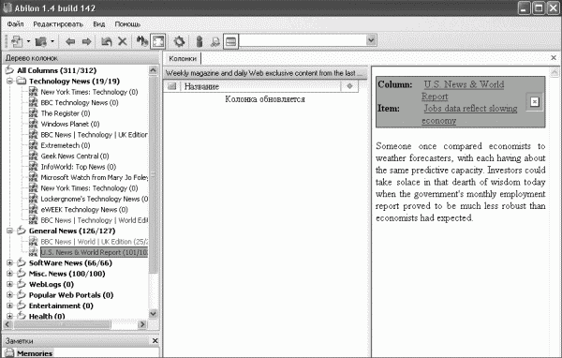
Task: Click the Technology News folder icon
Action: 22,81
